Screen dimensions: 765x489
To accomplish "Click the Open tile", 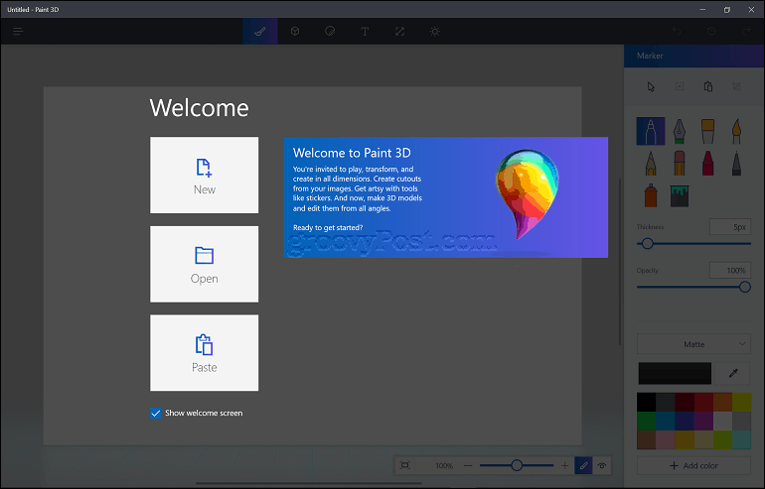I will click(x=205, y=264).
